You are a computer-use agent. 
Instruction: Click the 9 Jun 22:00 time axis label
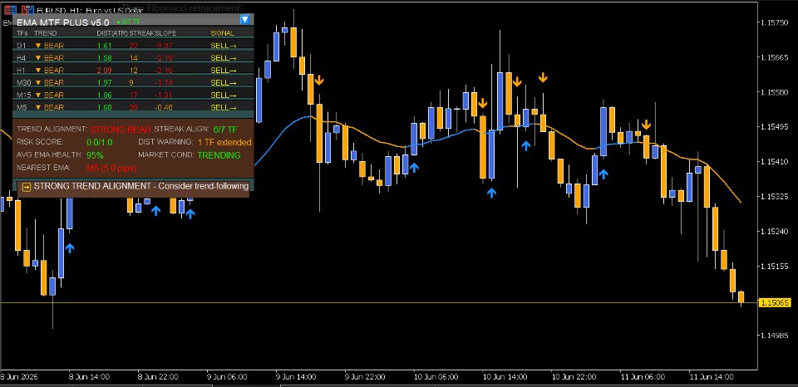coord(364,377)
